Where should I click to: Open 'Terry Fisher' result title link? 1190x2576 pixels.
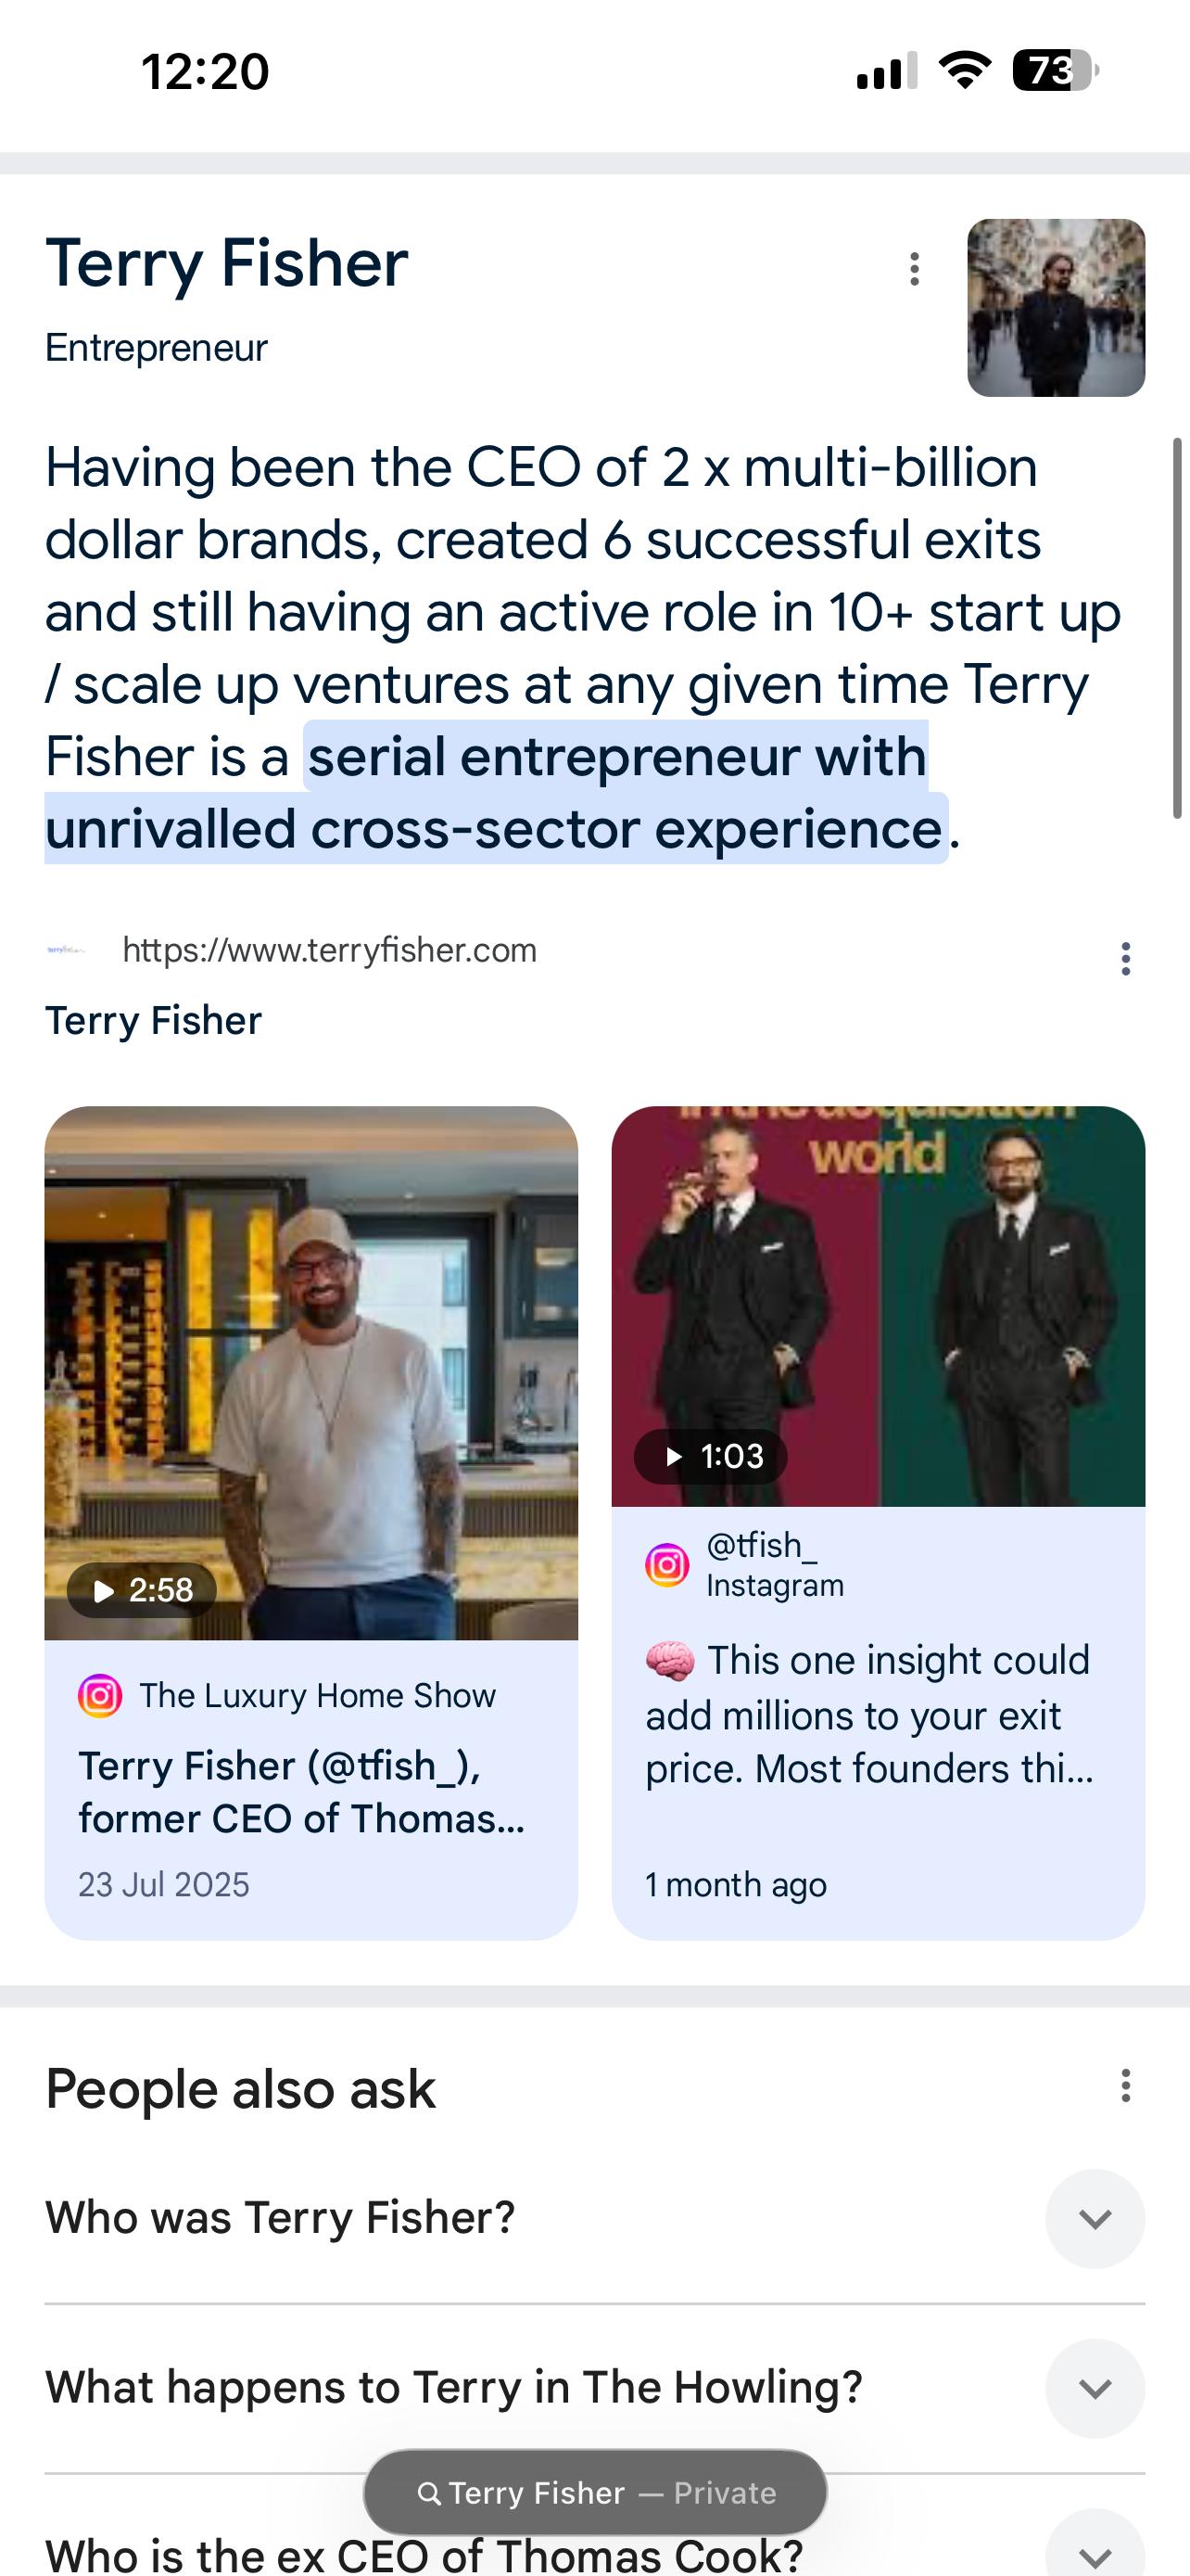(x=154, y=1021)
